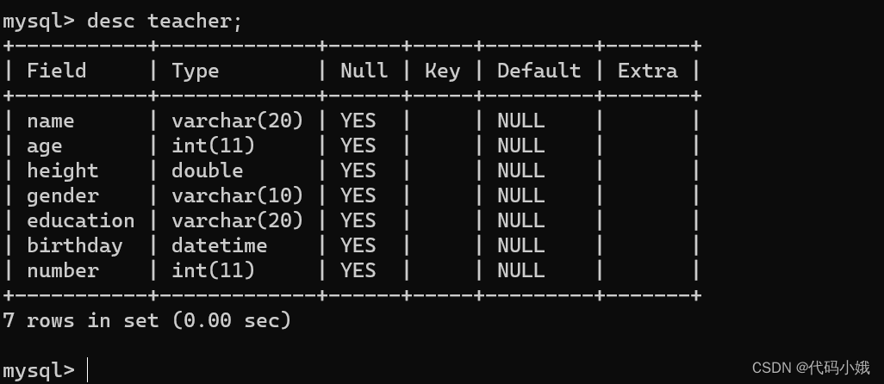This screenshot has width=884, height=384.
Task: Select the "gender" field entry
Action: pos(63,195)
